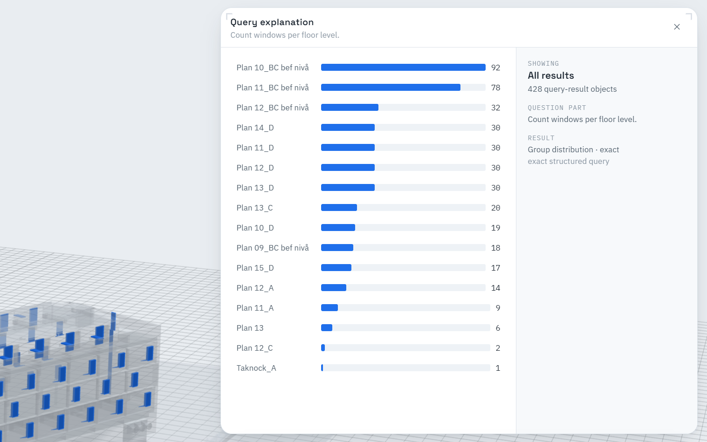Click the distribution bar for Taknock_A

[405, 368]
